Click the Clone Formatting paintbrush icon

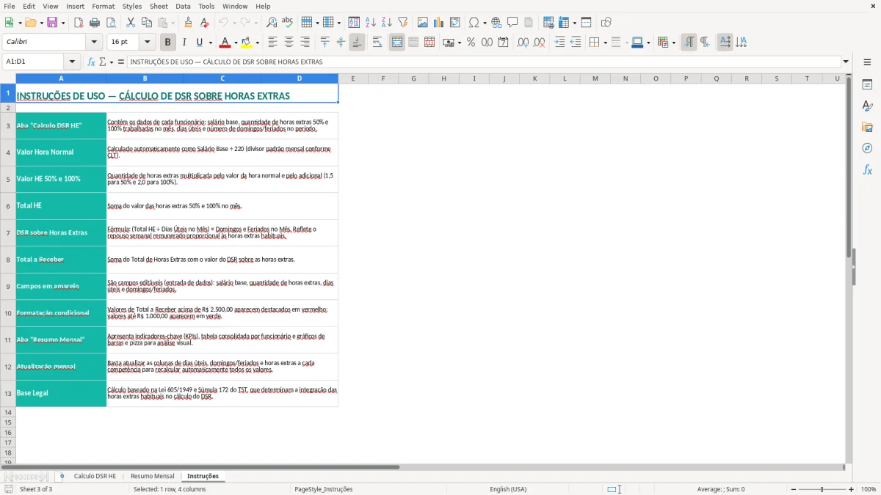tap(188, 23)
